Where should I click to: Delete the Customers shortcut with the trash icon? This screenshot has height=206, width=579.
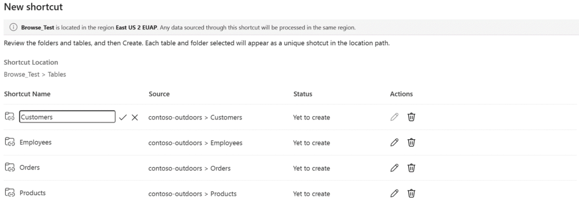point(412,117)
